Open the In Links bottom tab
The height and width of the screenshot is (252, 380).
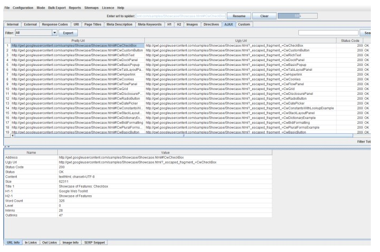point(31,242)
